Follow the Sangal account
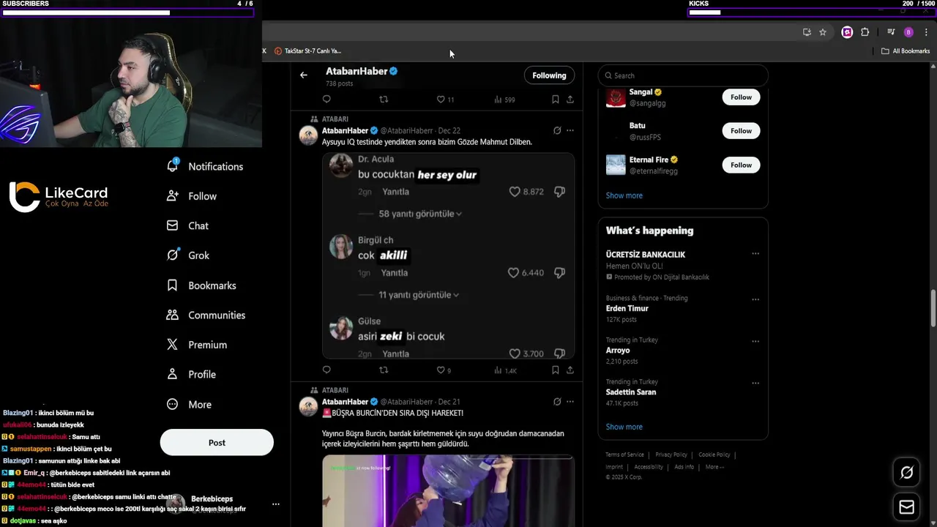Viewport: 937px width, 527px height. tap(741, 97)
